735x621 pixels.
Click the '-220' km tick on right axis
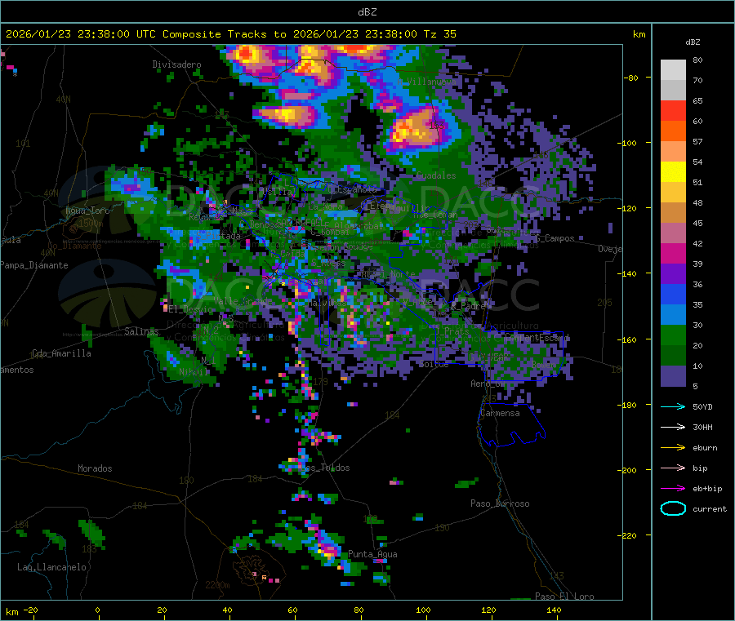(629, 536)
